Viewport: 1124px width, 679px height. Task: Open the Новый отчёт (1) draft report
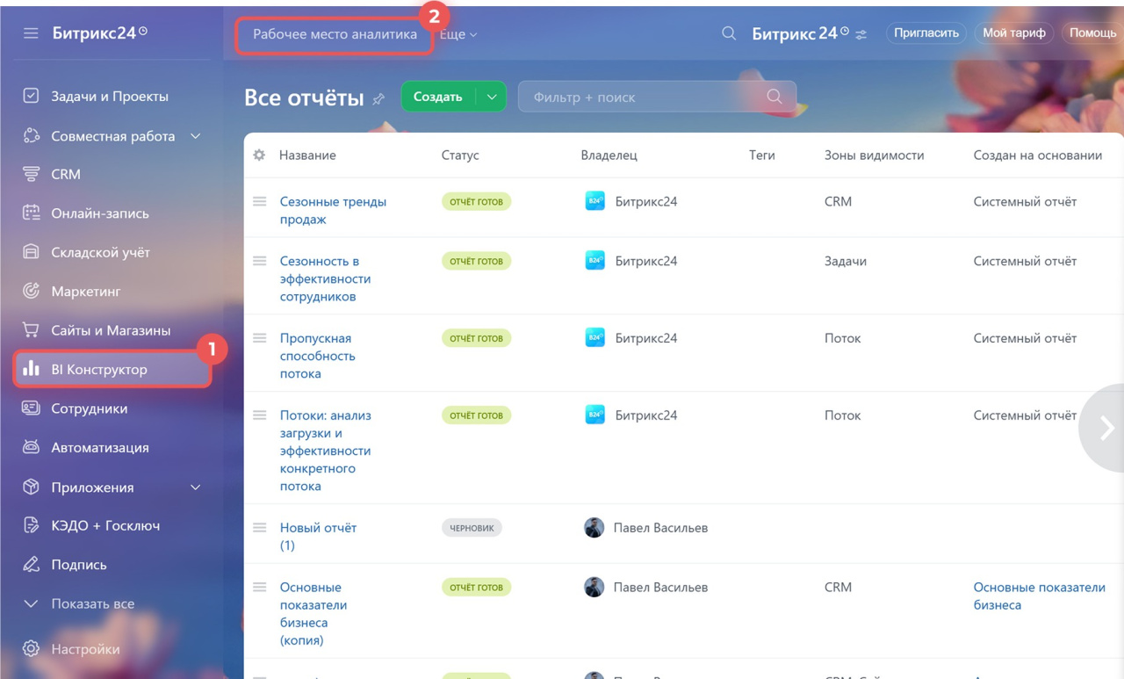tap(318, 537)
